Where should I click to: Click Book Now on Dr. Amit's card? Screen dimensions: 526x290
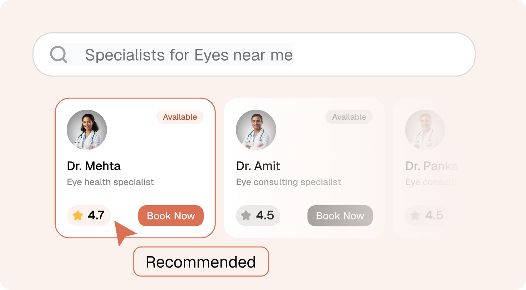pyautogui.click(x=340, y=216)
